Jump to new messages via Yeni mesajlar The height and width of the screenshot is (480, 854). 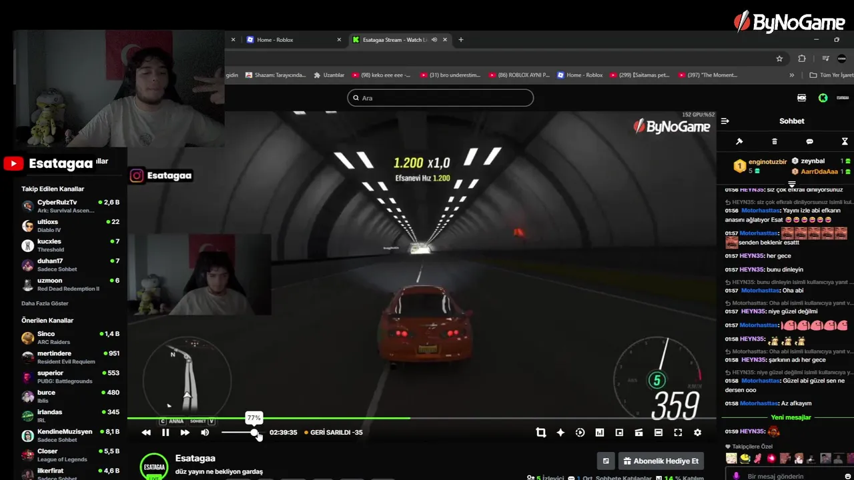click(x=791, y=417)
